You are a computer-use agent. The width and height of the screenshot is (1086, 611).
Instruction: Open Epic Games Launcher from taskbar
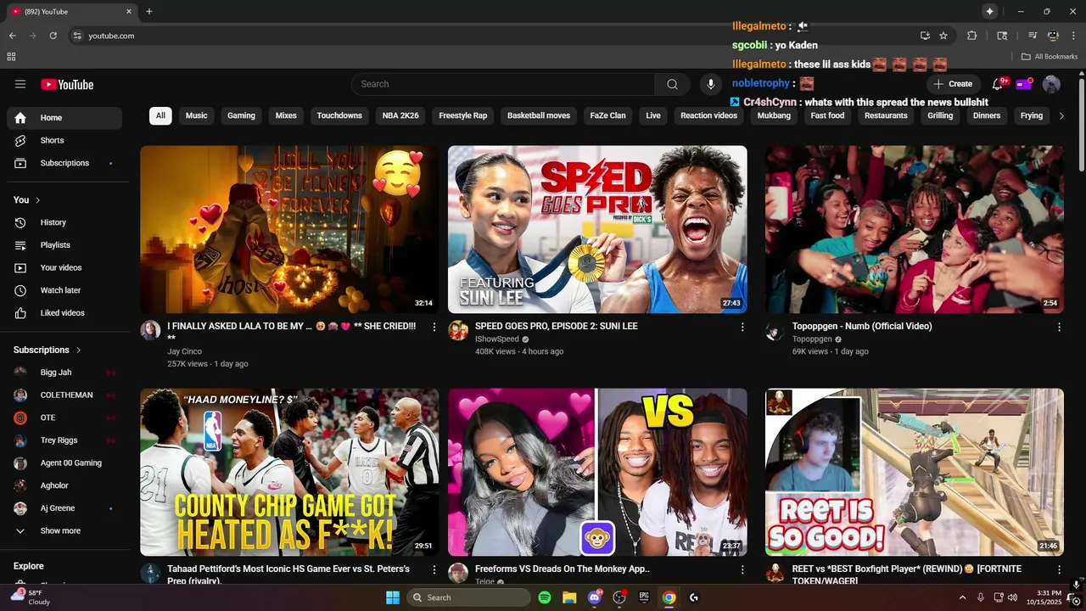(x=644, y=597)
